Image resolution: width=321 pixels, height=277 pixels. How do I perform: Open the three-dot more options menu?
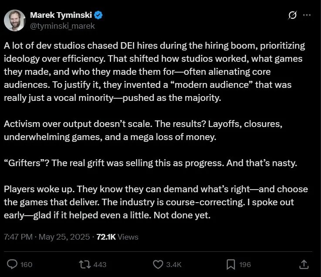coord(307,15)
